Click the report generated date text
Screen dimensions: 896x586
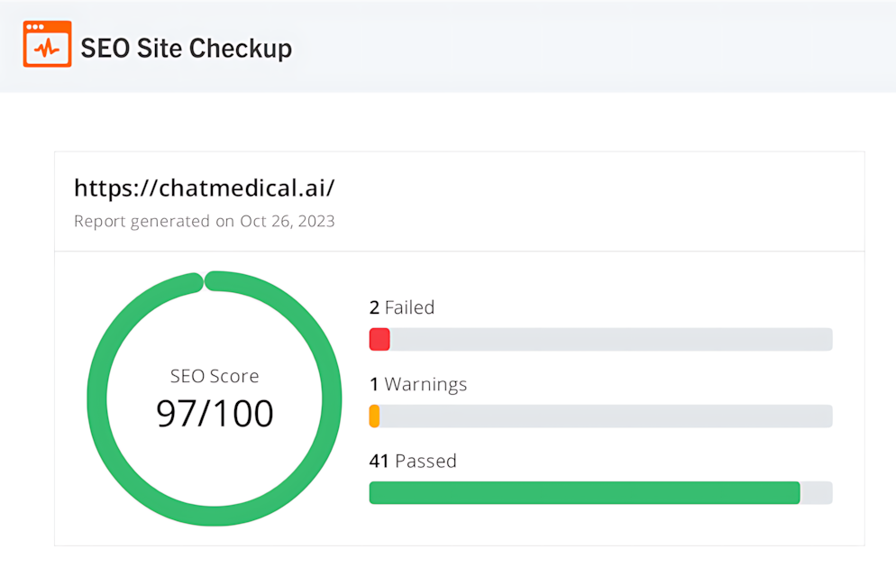click(x=205, y=221)
